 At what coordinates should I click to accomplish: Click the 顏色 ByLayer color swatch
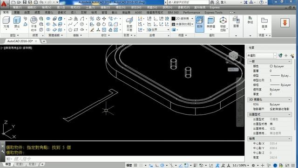271,66
